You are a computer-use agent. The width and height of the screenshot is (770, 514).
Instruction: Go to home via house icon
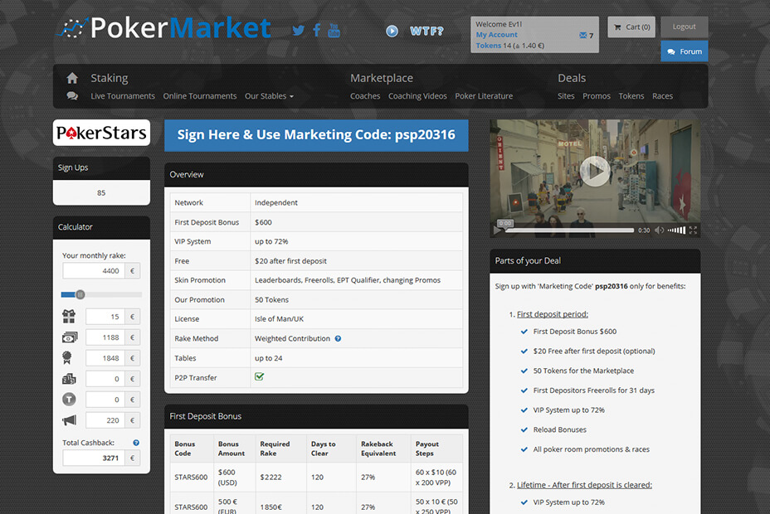tap(72, 78)
